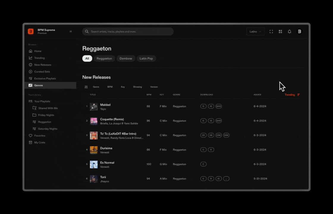Screen dimensions: 333x214
Task: Download the QHD version of Coquette (Remix)
Action: coord(219,121)
